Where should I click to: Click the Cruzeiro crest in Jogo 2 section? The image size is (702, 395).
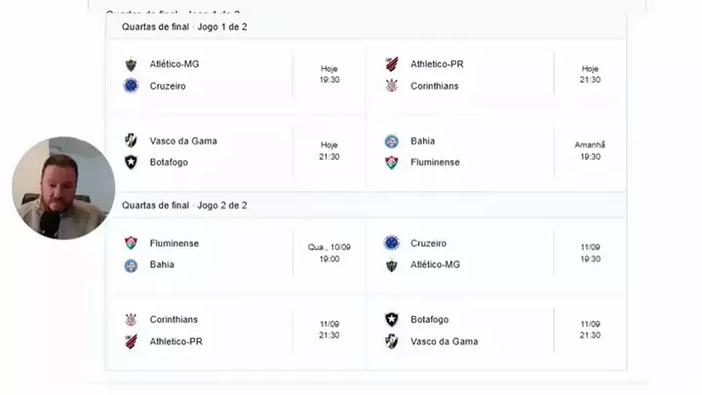(x=392, y=244)
